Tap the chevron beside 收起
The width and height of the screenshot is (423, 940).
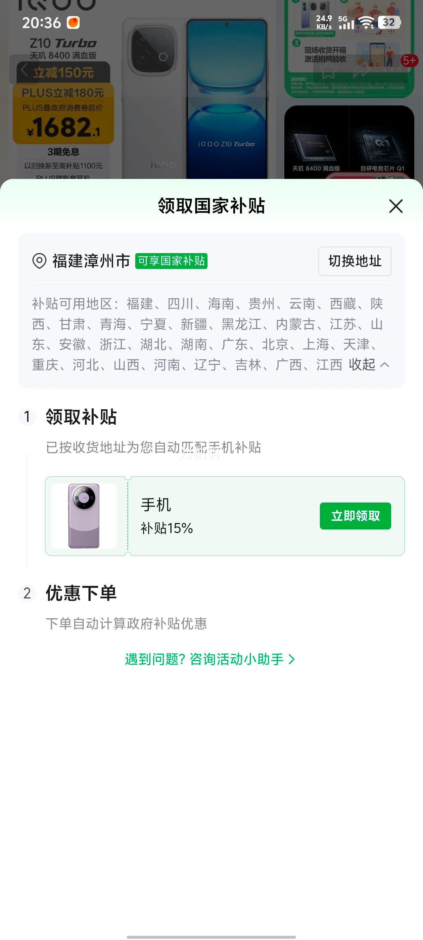385,365
